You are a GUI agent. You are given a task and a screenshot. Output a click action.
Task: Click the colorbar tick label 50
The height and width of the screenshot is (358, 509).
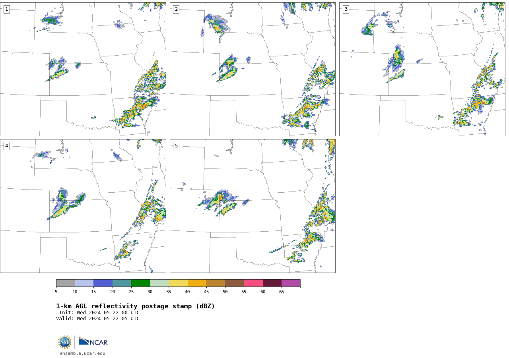pos(225,292)
